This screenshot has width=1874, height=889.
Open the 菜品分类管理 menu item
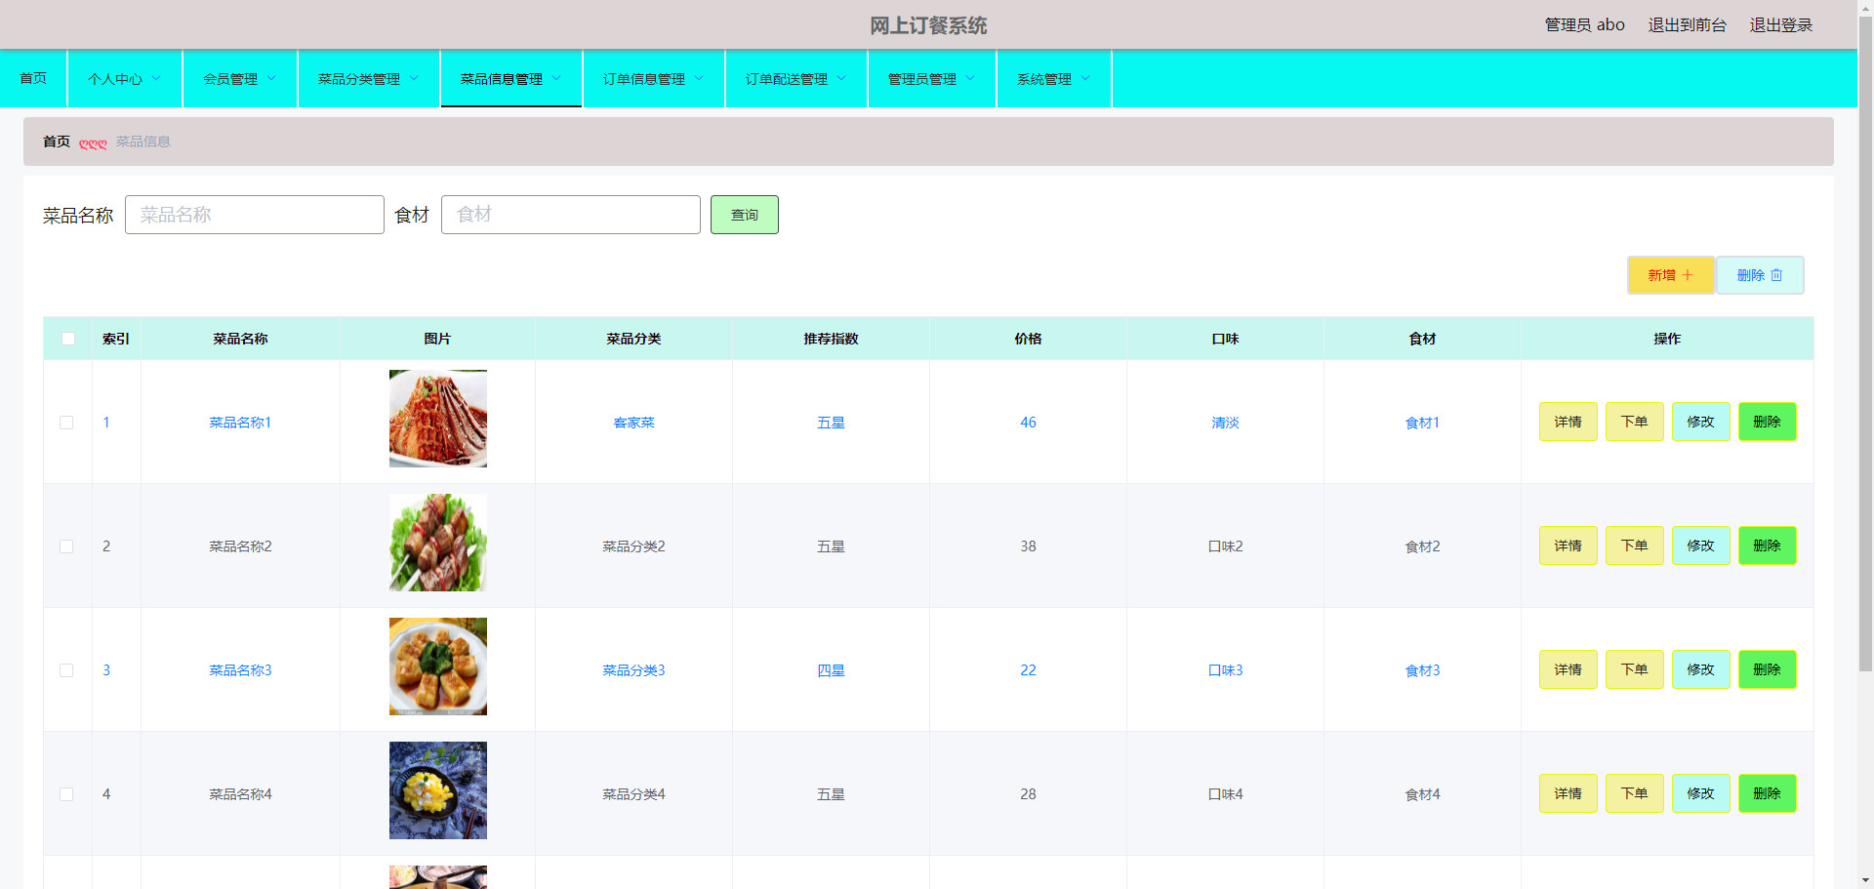[x=369, y=79]
